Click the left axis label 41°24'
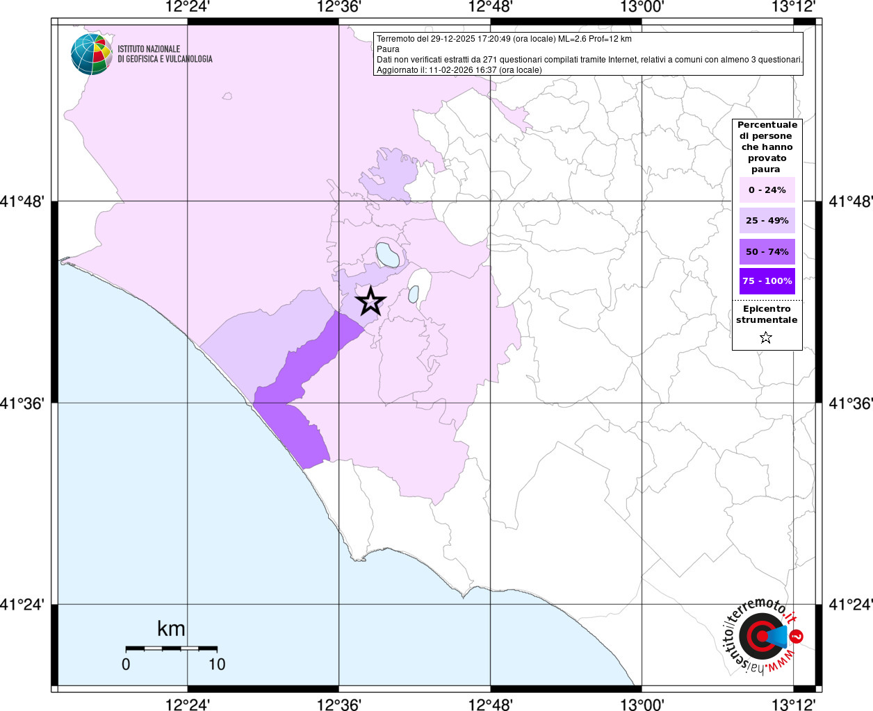This screenshot has width=873, height=711. [x=22, y=605]
